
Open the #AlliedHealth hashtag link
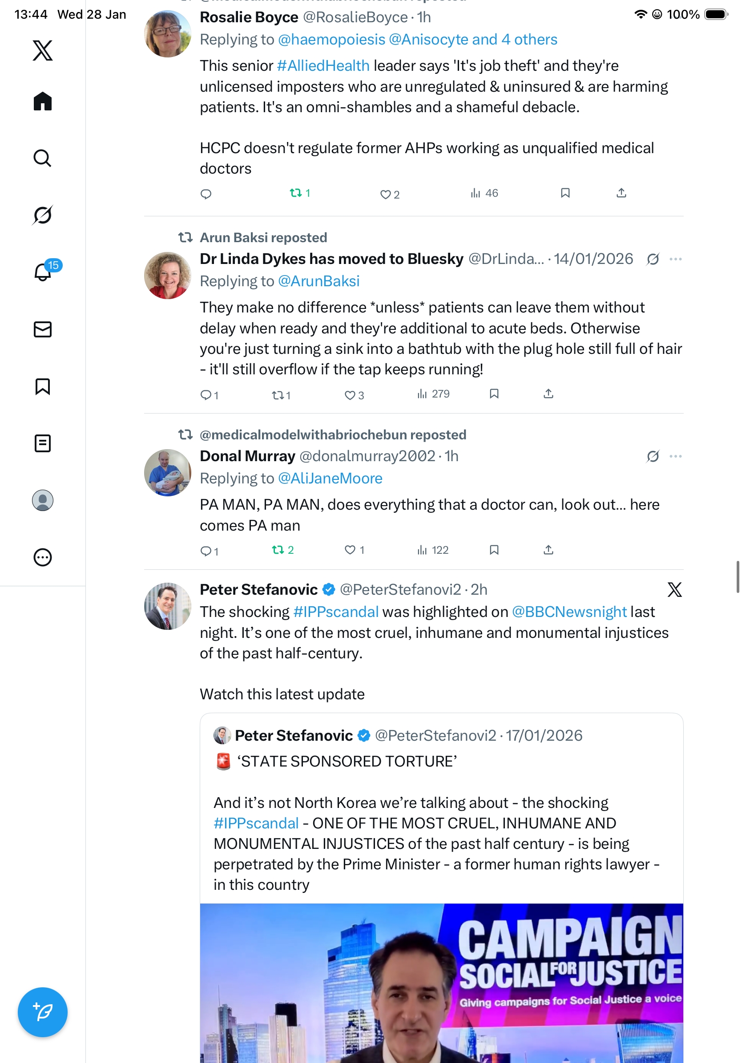pos(323,66)
